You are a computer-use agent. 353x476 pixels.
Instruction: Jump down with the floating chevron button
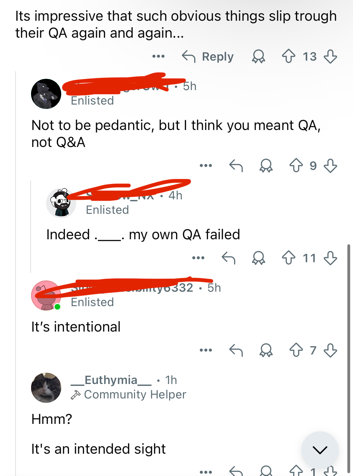[320, 450]
